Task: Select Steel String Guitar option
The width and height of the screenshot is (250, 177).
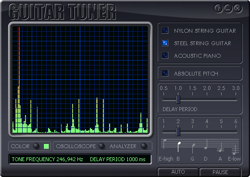Action: (x=165, y=43)
